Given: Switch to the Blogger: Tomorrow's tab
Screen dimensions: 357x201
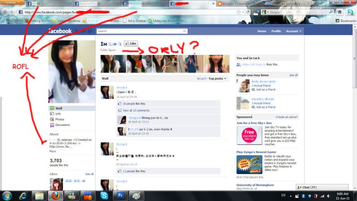Looking at the screenshot, I should click(x=239, y=4).
